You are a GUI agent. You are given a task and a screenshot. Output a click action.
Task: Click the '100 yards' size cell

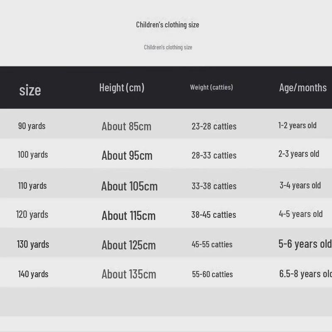click(33, 155)
